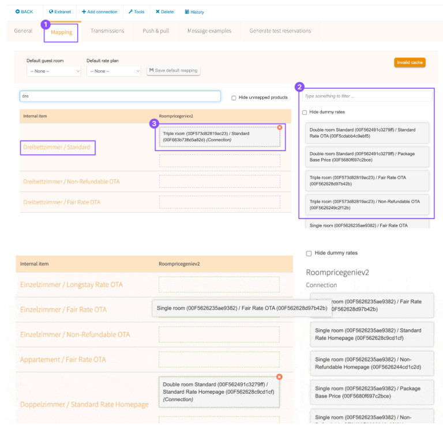Screen dimensions: 443x433
Task: Open the Push & pull tab
Action: click(156, 31)
